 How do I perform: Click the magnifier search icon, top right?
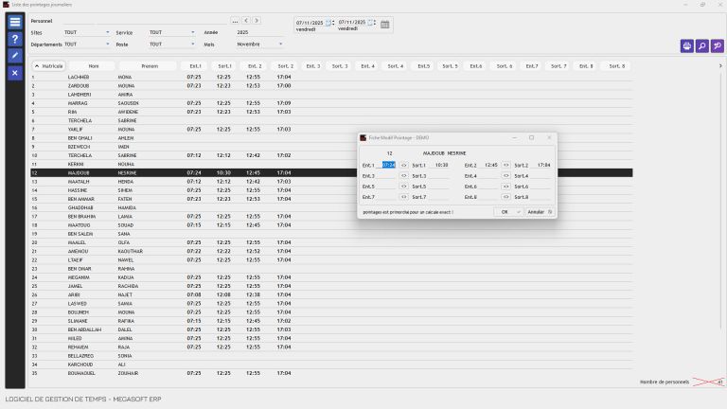(702, 45)
